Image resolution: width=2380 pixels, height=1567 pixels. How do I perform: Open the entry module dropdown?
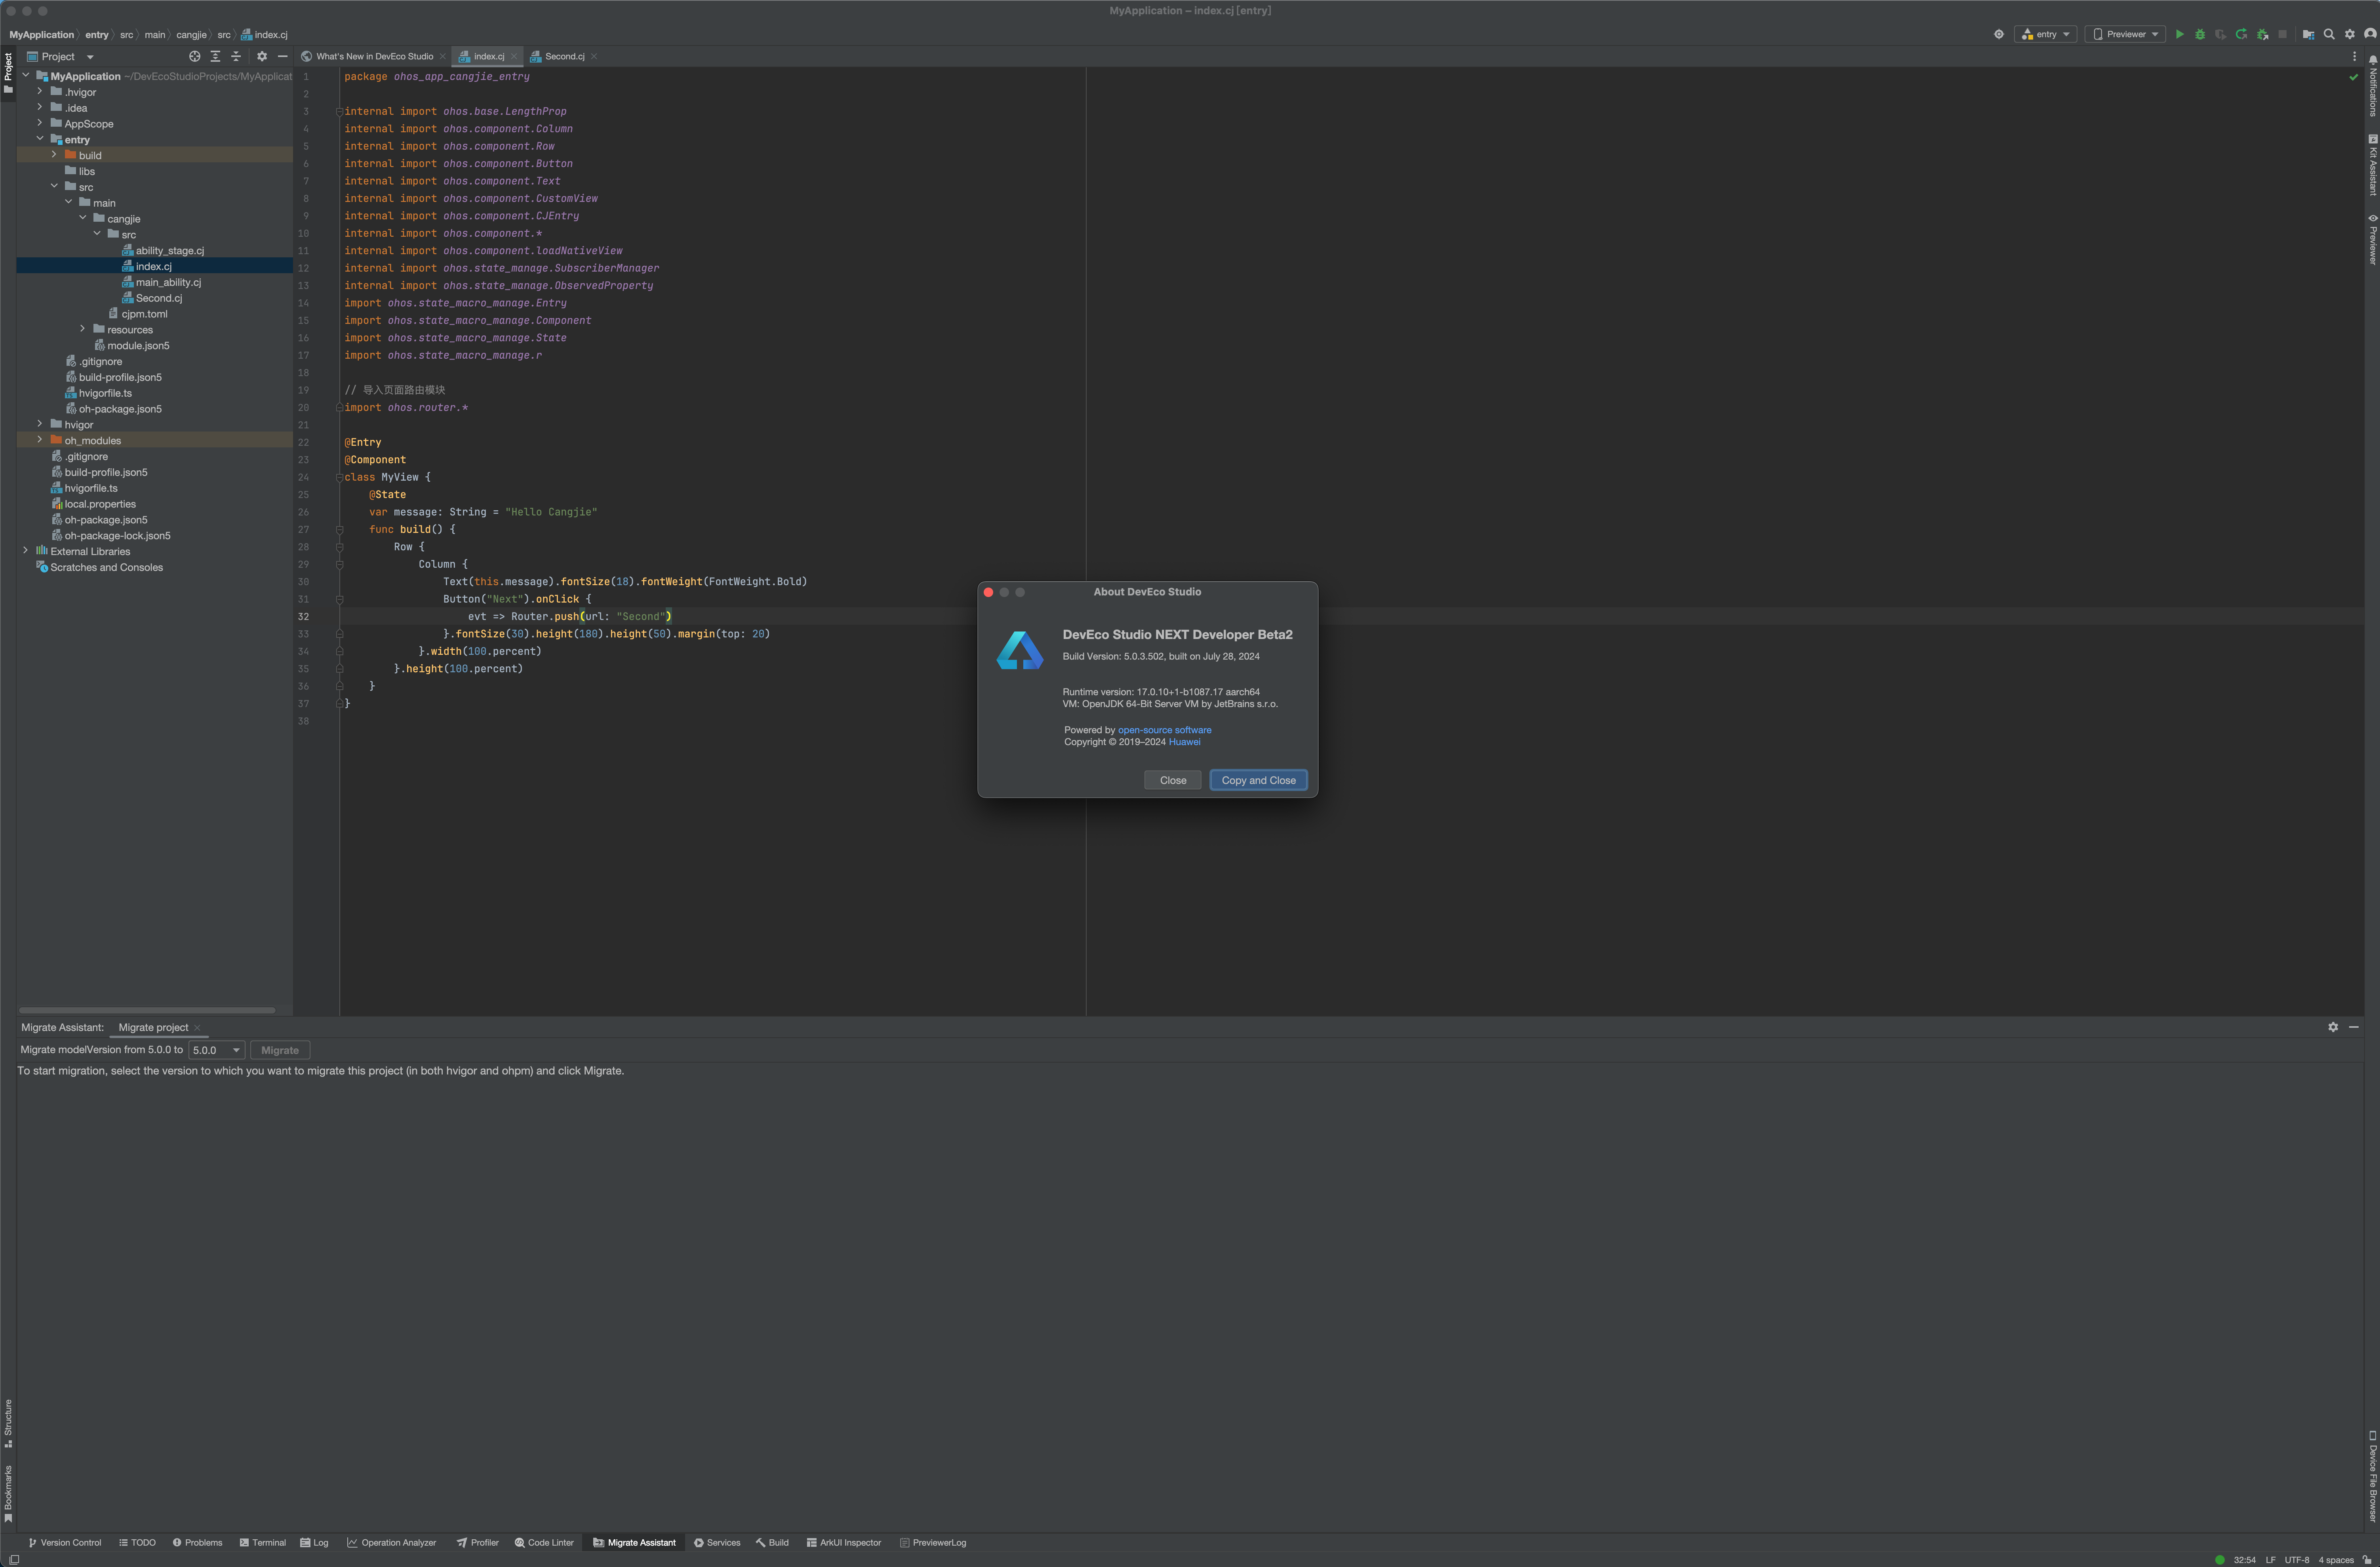(x=2047, y=34)
